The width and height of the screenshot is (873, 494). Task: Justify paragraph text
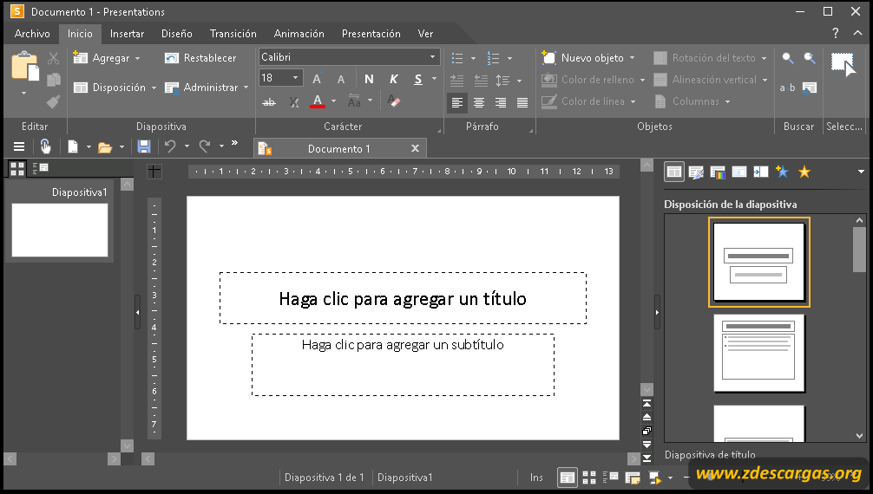pos(522,102)
